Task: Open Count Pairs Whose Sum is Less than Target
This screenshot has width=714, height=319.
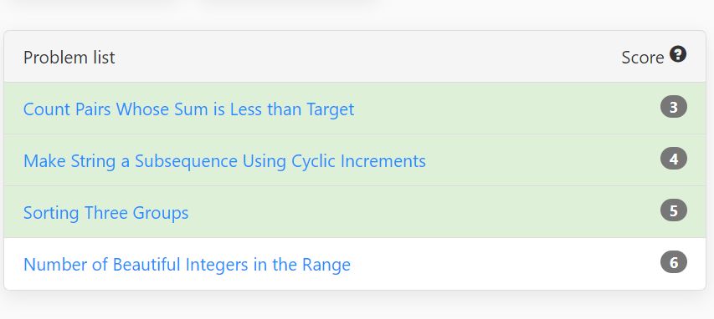Action: 188,109
